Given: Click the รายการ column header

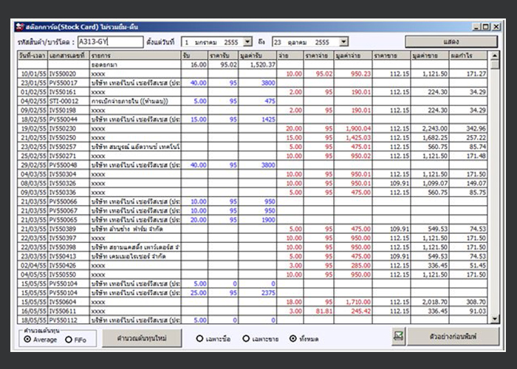Looking at the screenshot, I should 135,55.
